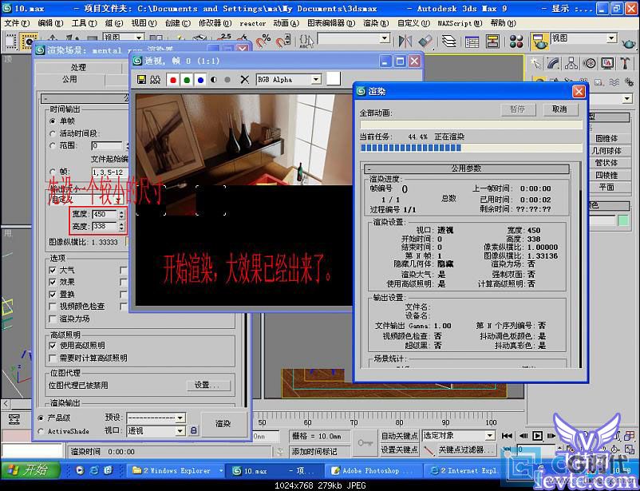Click the lock view icon next to the viewport dropdown

point(194,430)
